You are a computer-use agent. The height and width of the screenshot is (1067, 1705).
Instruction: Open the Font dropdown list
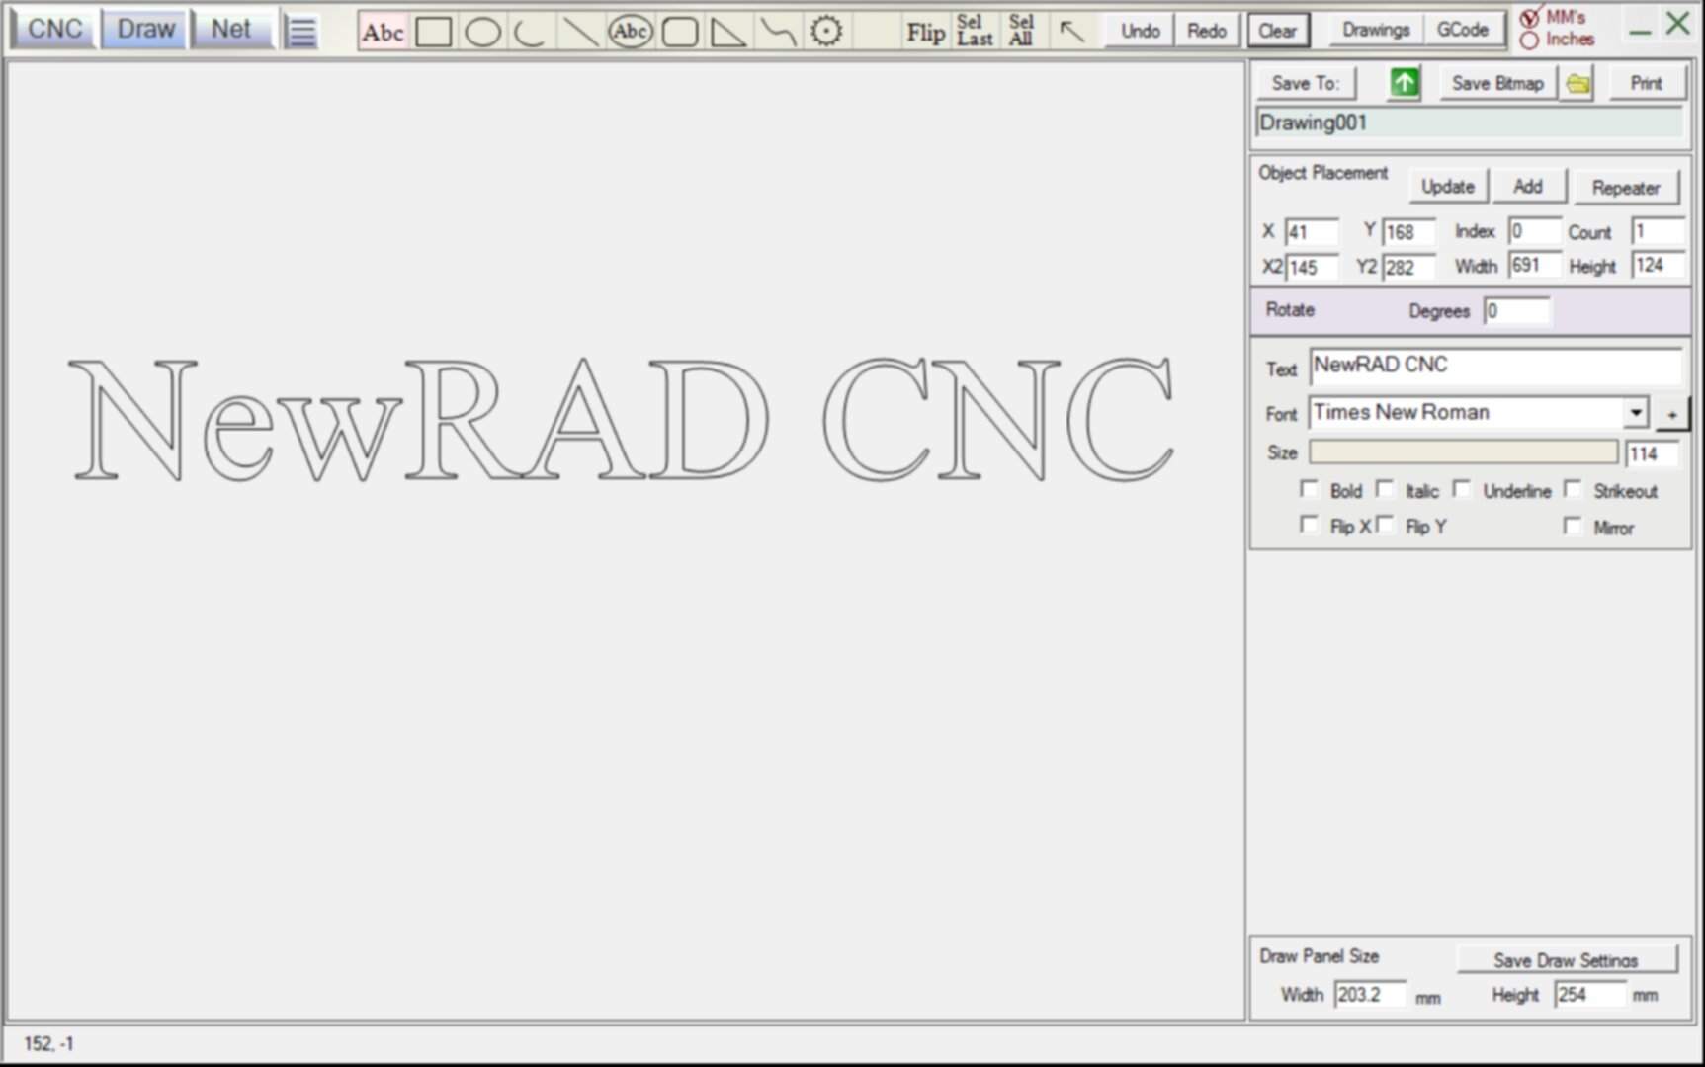pos(1636,412)
